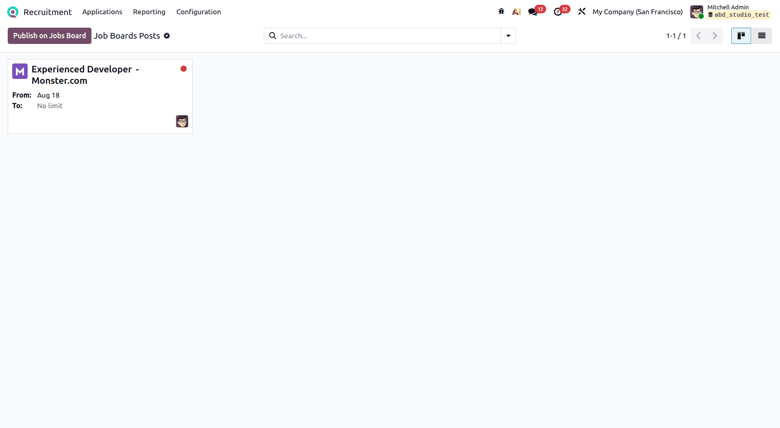Open conversations with 12 unread messages
Image resolution: width=780 pixels, height=428 pixels.
536,11
